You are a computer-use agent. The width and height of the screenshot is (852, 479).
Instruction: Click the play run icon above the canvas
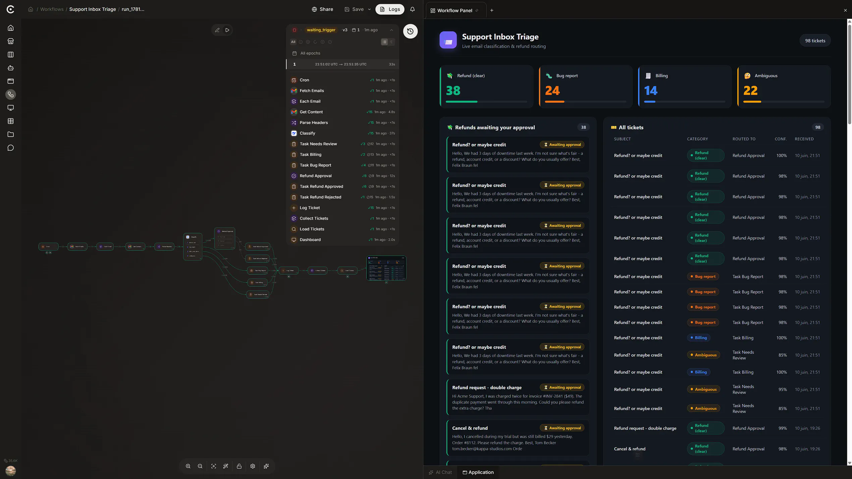click(227, 30)
